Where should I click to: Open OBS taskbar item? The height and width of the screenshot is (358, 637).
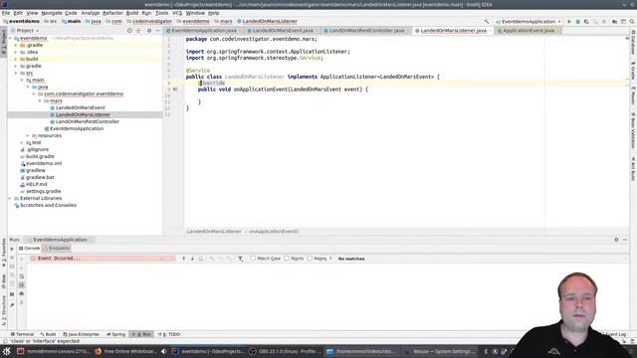tap(284, 351)
